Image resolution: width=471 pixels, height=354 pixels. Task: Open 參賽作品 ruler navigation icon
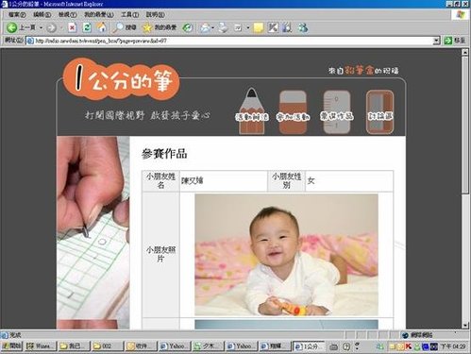click(337, 112)
